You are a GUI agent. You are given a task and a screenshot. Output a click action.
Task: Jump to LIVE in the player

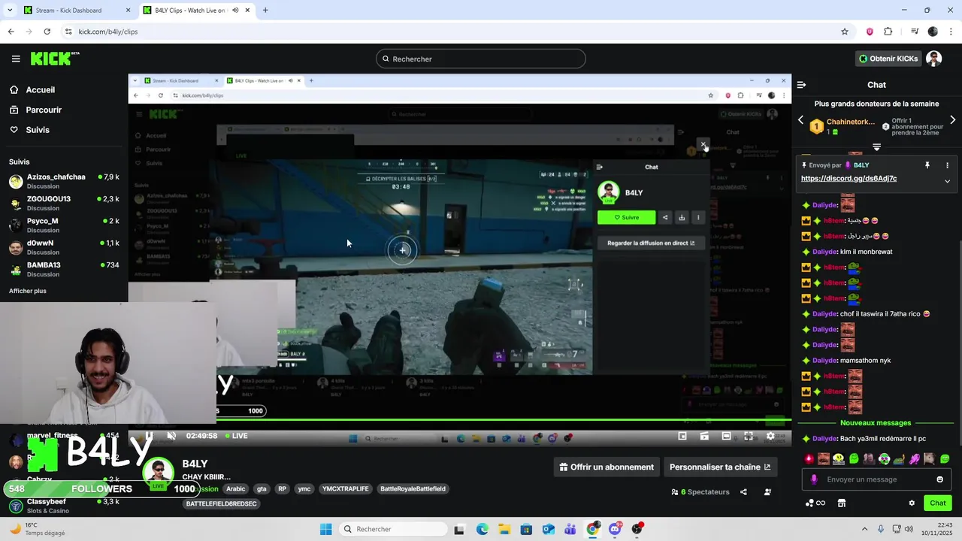click(x=236, y=436)
